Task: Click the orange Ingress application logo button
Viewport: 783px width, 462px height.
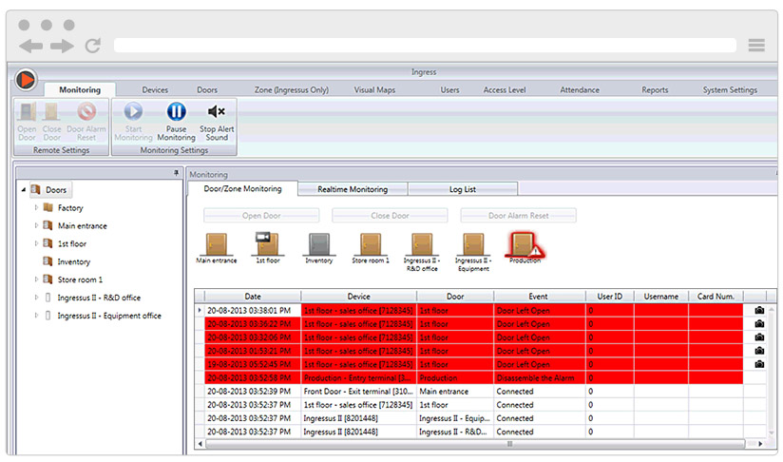Action: point(26,80)
